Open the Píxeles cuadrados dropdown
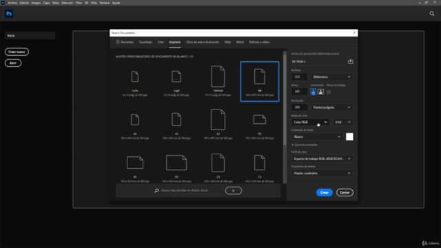Image resolution: width=441 pixels, height=248 pixels. (322, 173)
